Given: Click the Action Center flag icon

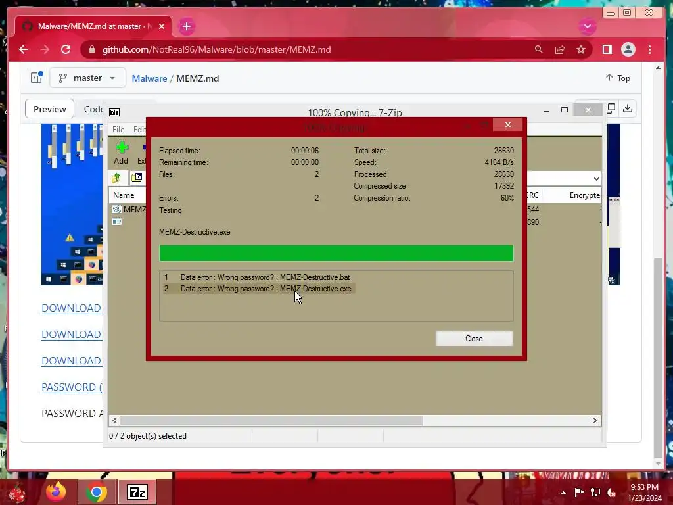Looking at the screenshot, I should (579, 492).
